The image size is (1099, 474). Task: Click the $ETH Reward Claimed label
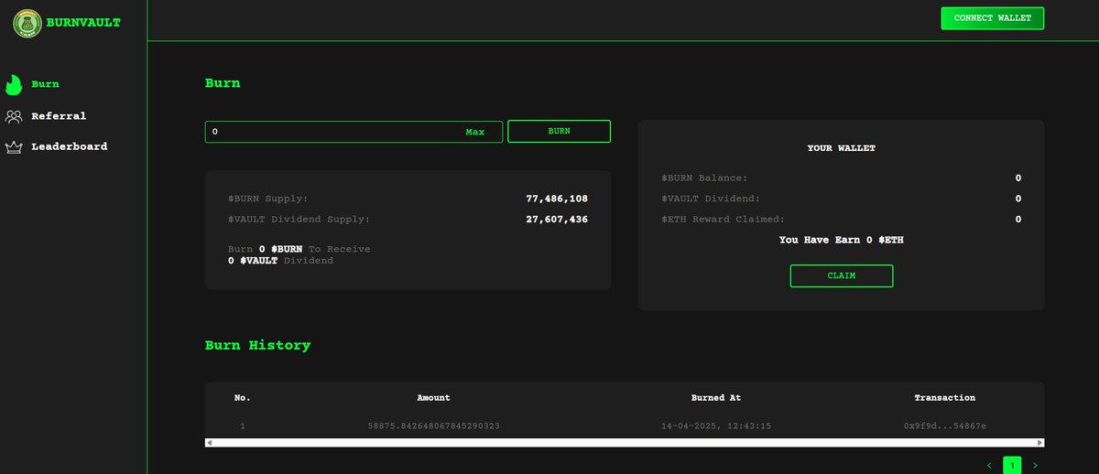coord(723,220)
